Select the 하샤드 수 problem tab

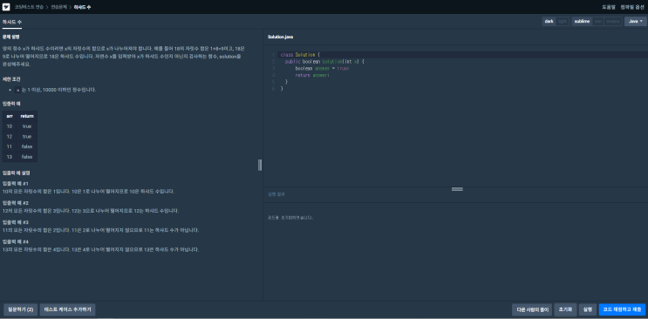coord(12,22)
